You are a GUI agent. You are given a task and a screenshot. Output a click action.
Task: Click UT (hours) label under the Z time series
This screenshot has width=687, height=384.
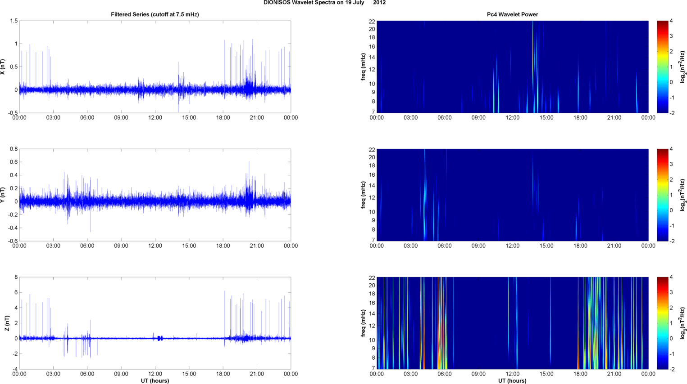pyautogui.click(x=155, y=380)
